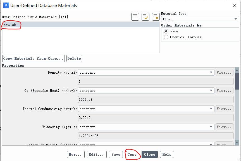Open the Cp Specific Heat method dropdown
Screen dimensions: 241x161
[146, 91]
